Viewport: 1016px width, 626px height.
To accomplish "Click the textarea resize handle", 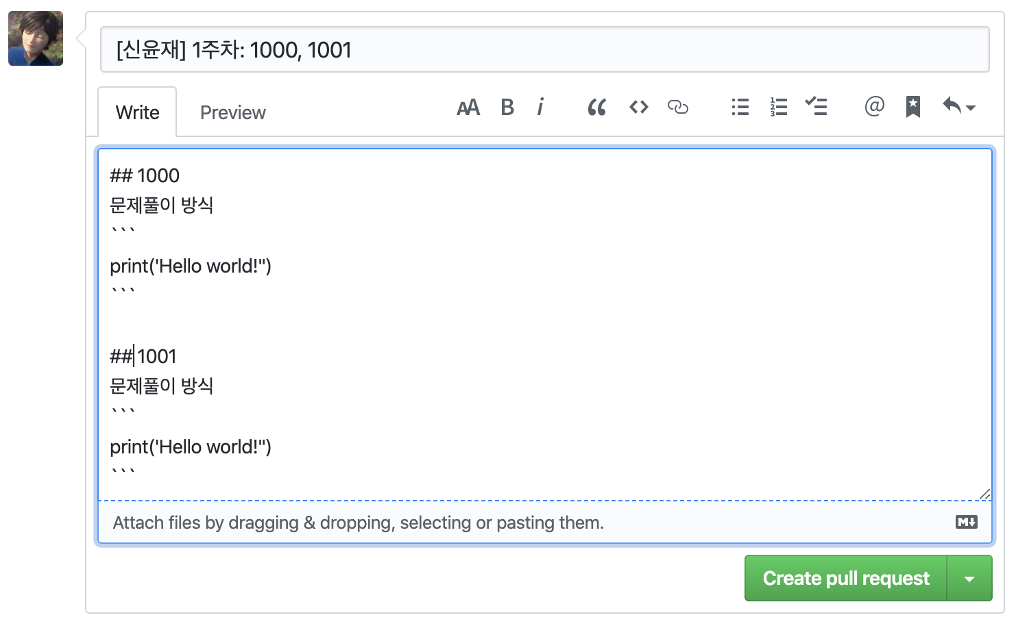I will (x=985, y=494).
